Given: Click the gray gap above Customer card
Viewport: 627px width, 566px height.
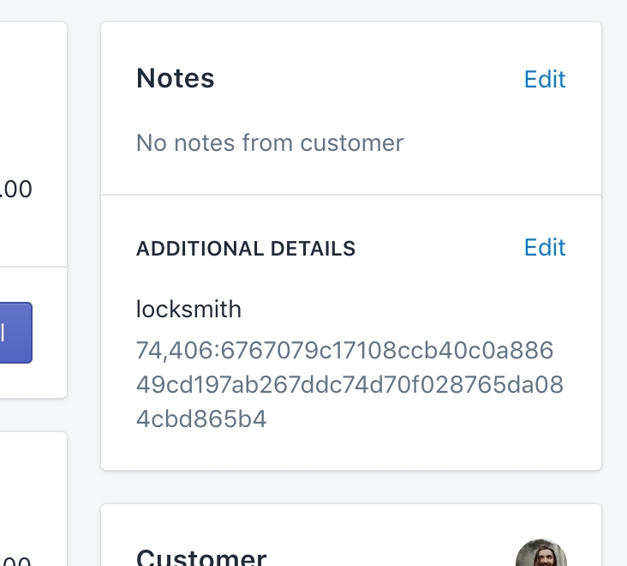Looking at the screenshot, I should tap(351, 487).
